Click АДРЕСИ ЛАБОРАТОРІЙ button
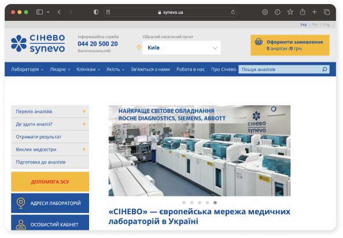This screenshot has width=343, height=238. (x=50, y=203)
